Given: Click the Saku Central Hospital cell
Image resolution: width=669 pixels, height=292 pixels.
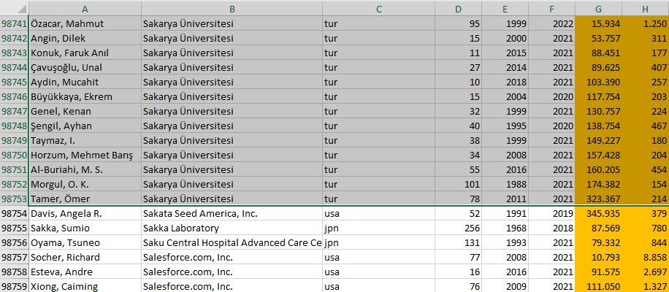Looking at the screenshot, I should click(x=232, y=242).
